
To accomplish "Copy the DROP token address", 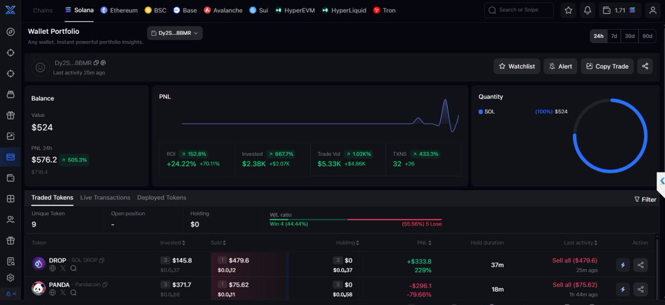I will coord(102,260).
